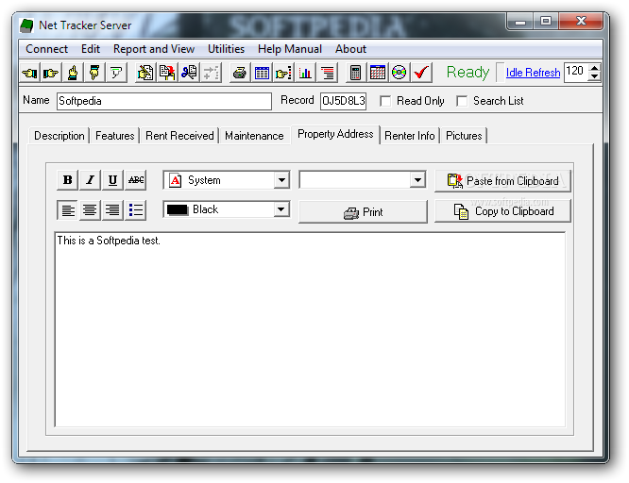Image resolution: width=629 pixels, height=483 pixels.
Task: Switch to the Renter Info tab
Action: click(410, 136)
